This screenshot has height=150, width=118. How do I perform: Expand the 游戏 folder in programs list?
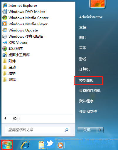[9, 80]
